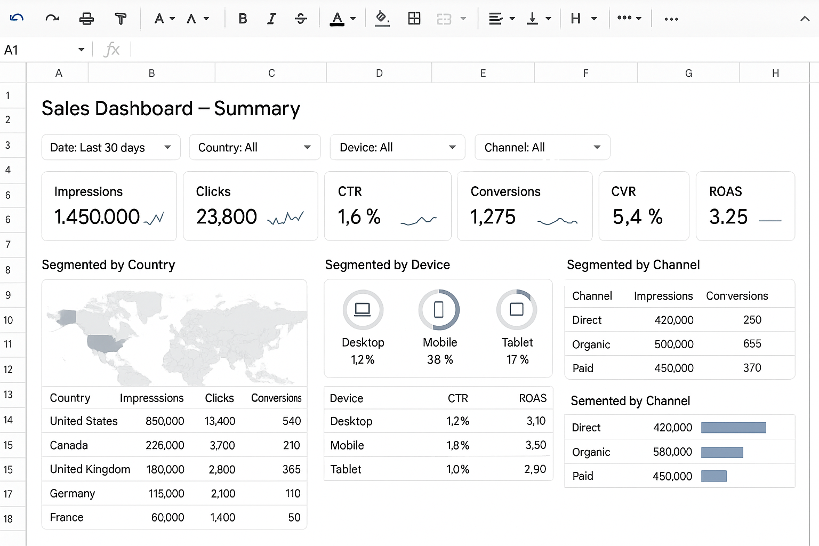Select the United States table row

(174, 421)
